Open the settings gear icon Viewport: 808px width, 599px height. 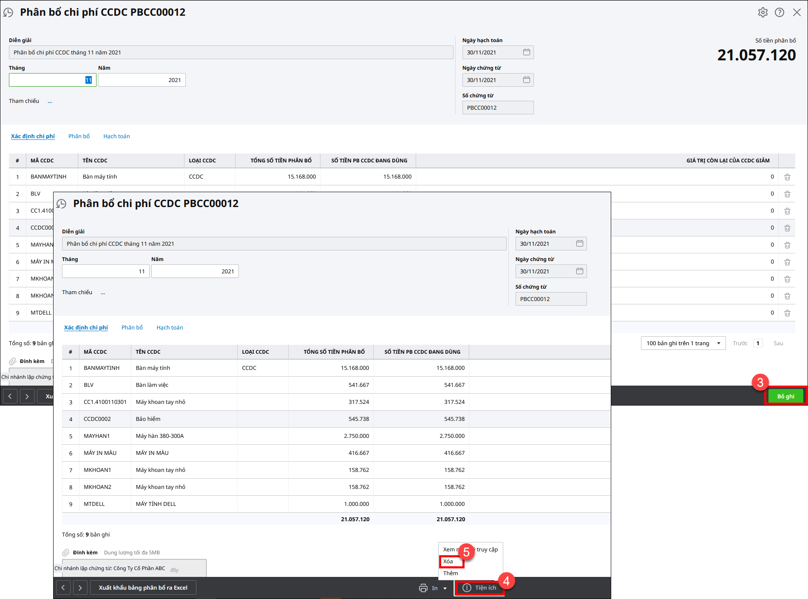763,12
